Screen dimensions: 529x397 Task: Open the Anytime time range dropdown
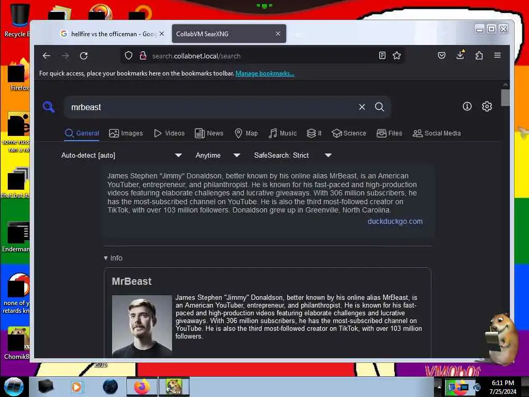coord(218,155)
